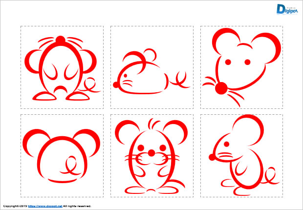The width and height of the screenshot is (303, 210).
Task: Click the red dot atop the bowing mouse
Action: 61,40
